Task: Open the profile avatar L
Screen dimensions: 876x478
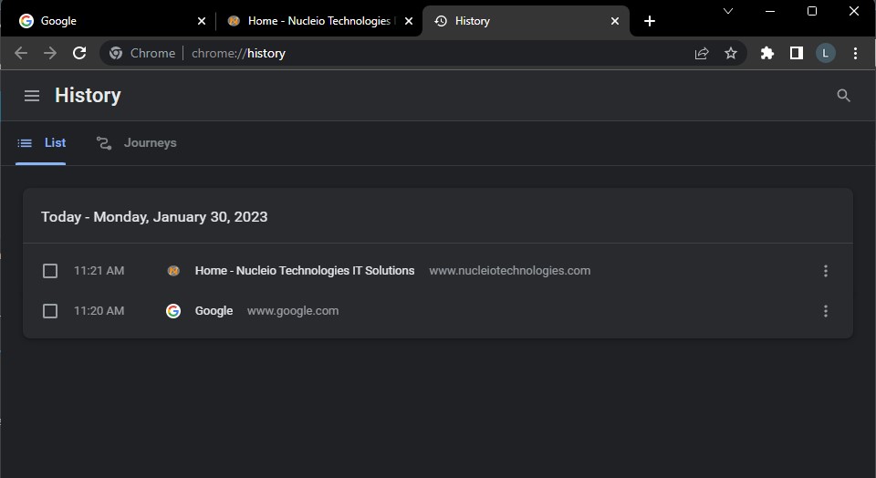Action: pos(826,53)
